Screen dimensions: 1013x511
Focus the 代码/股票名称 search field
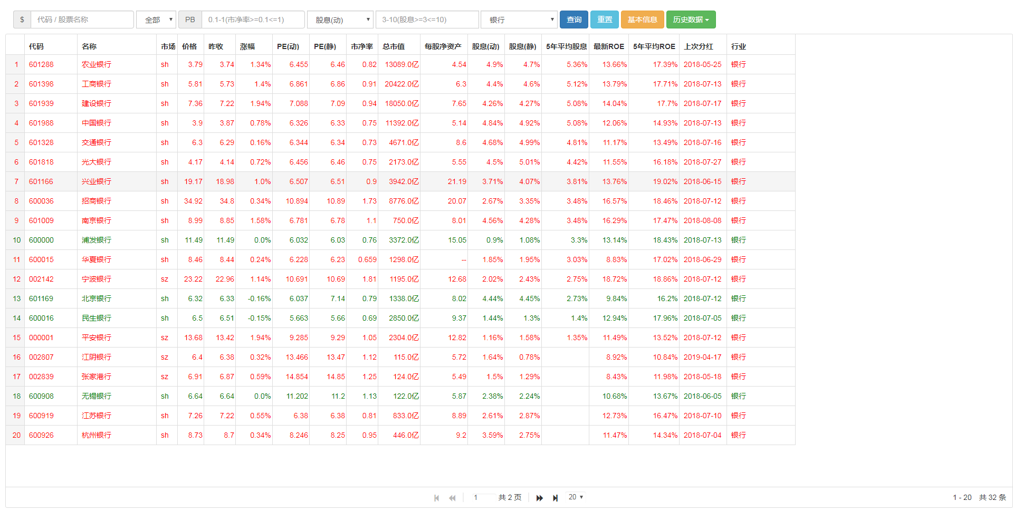[x=82, y=20]
